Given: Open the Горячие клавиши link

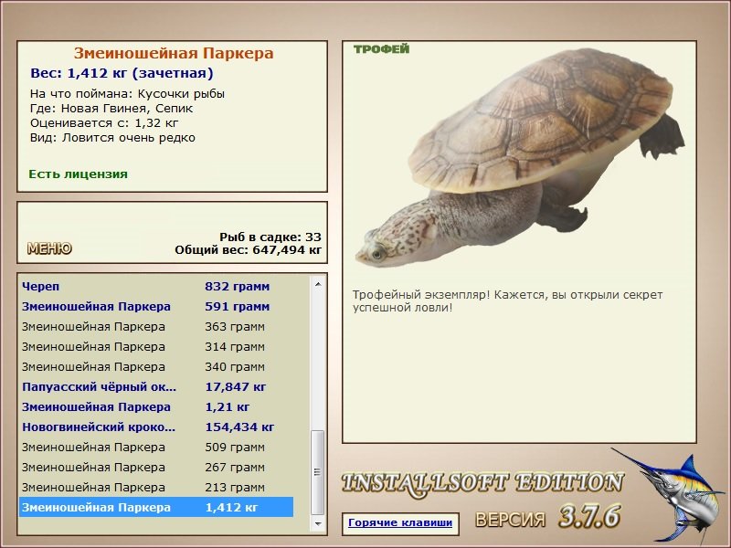Looking at the screenshot, I should pos(400,522).
